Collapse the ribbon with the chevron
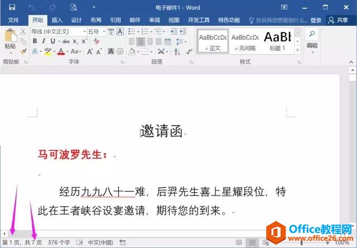 click(351, 62)
